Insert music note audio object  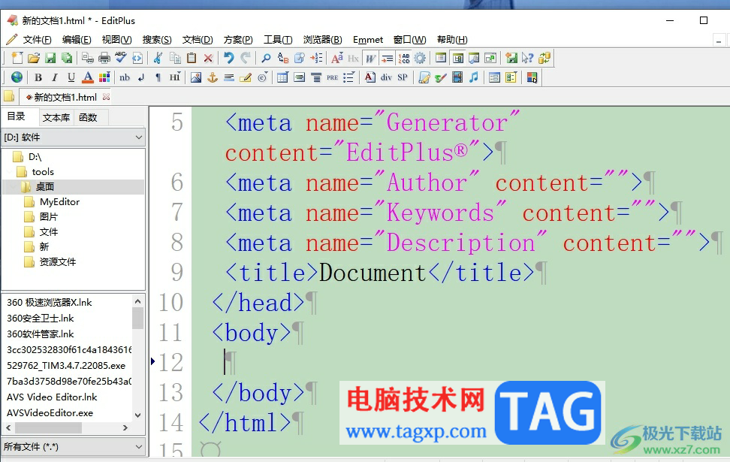click(473, 77)
